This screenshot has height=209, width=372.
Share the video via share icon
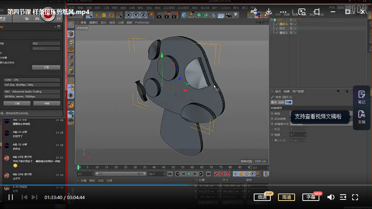point(254,12)
